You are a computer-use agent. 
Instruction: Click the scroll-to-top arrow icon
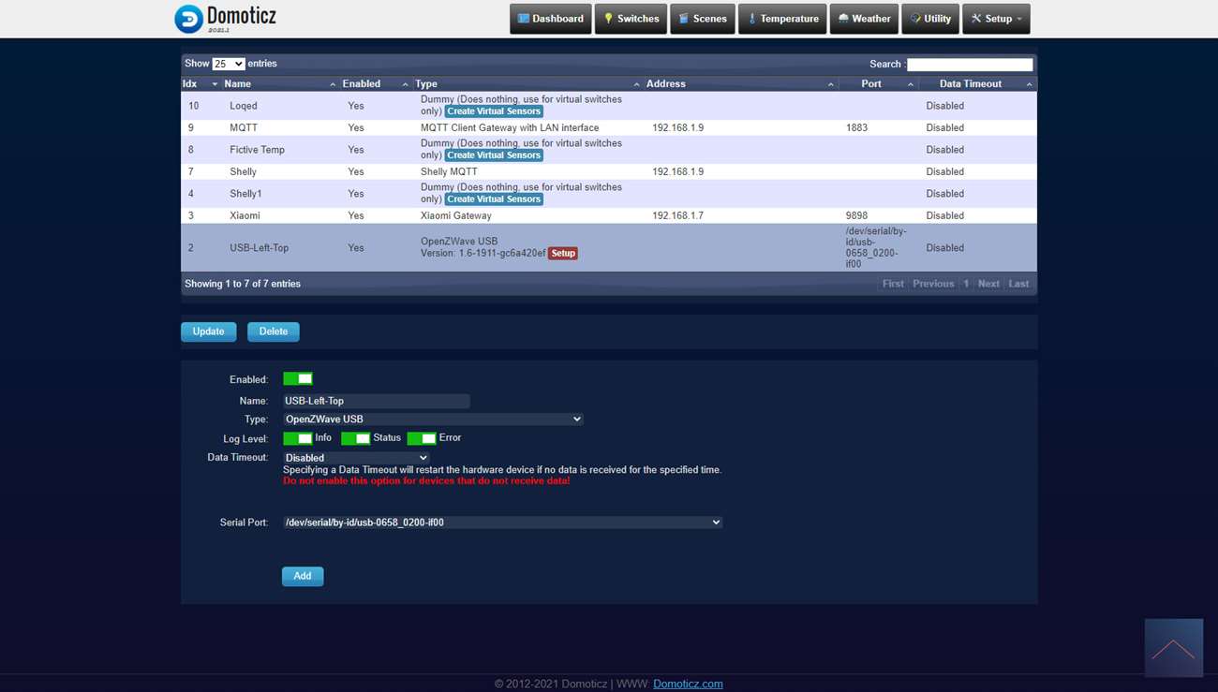(1173, 648)
